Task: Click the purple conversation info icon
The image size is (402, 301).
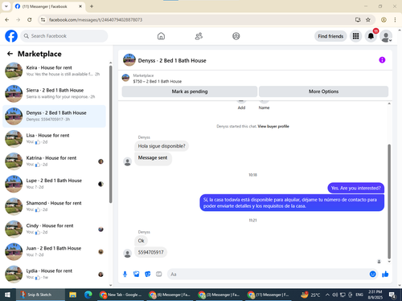Action: pyautogui.click(x=382, y=60)
